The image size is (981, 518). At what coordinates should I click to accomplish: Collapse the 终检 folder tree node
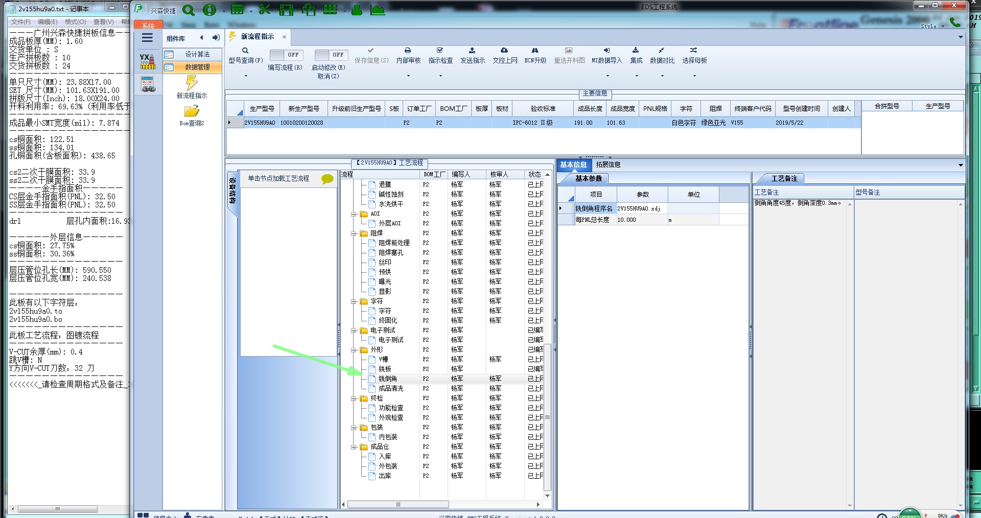tap(354, 398)
